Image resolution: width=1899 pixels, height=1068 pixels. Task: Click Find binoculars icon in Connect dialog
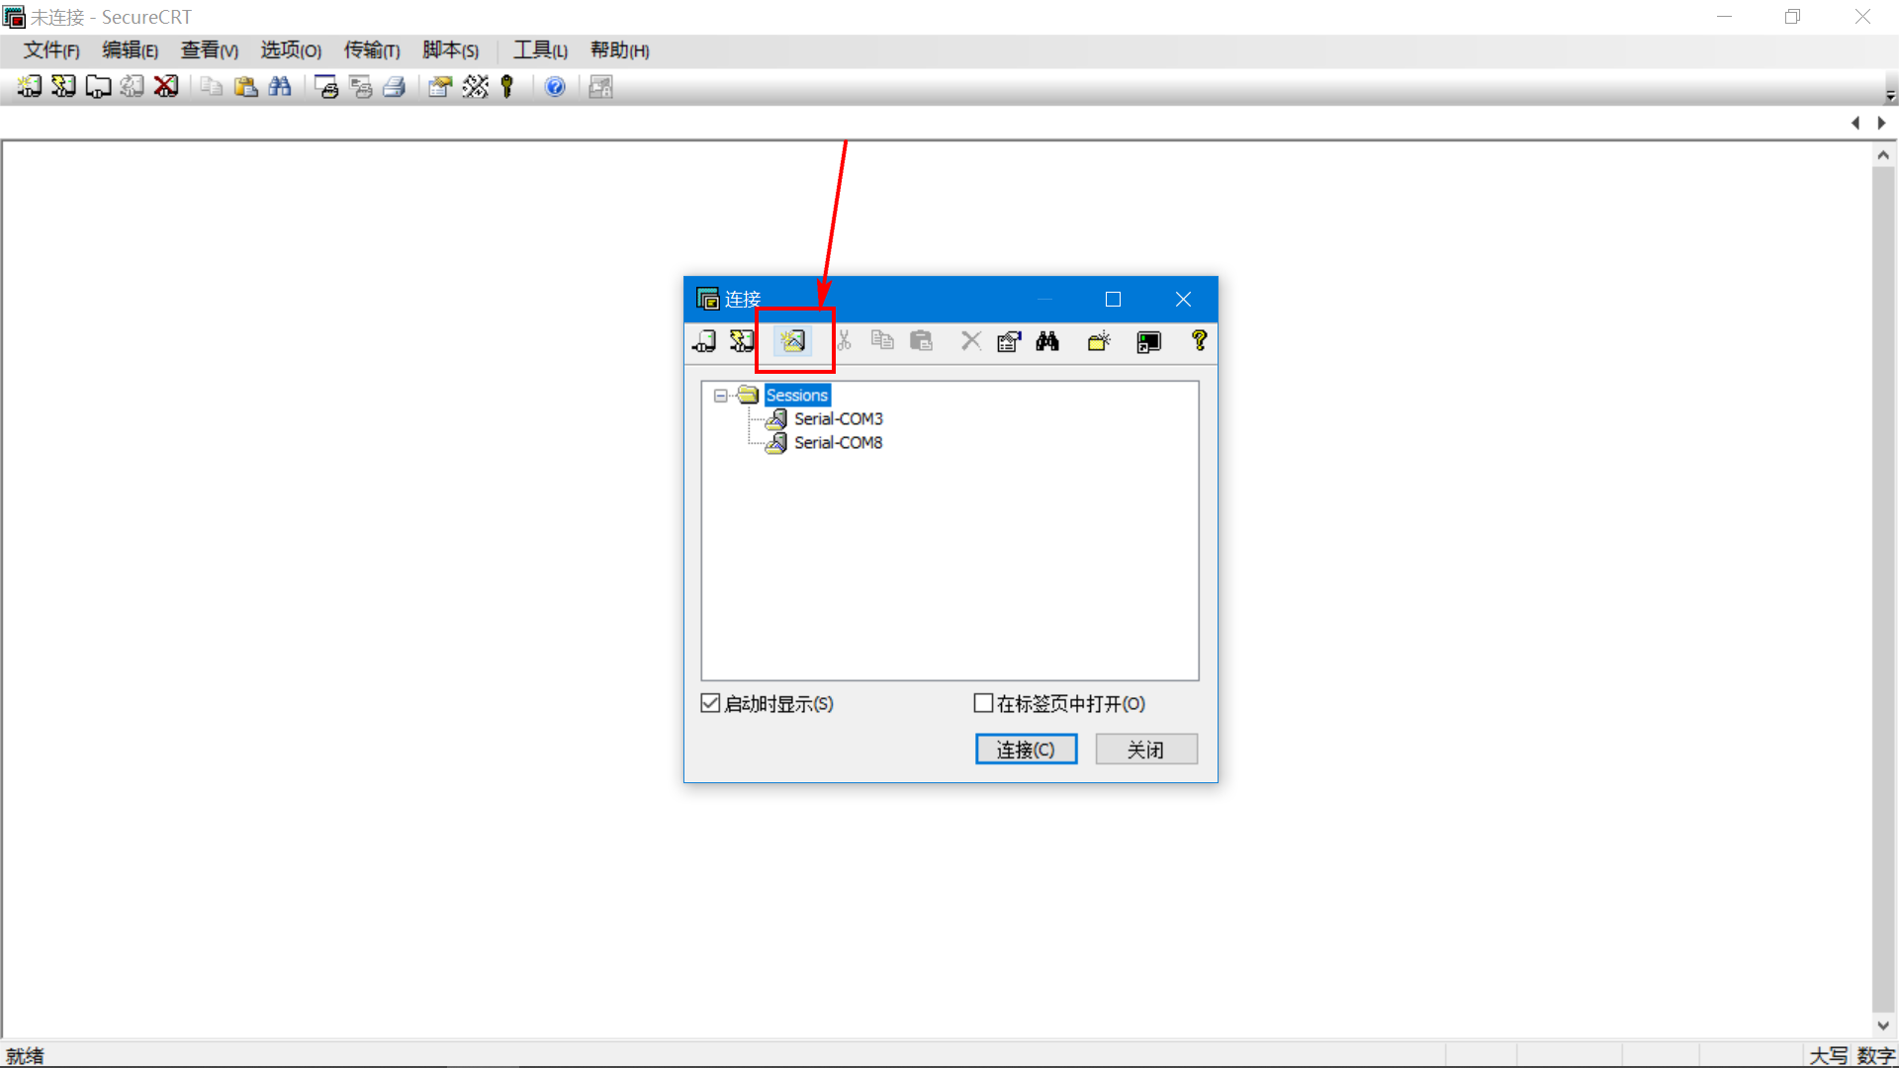pyautogui.click(x=1047, y=341)
